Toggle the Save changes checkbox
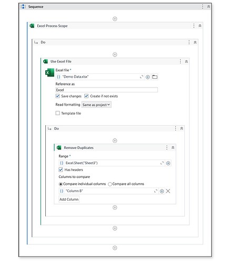This screenshot has height=264, width=238. pos(57,96)
